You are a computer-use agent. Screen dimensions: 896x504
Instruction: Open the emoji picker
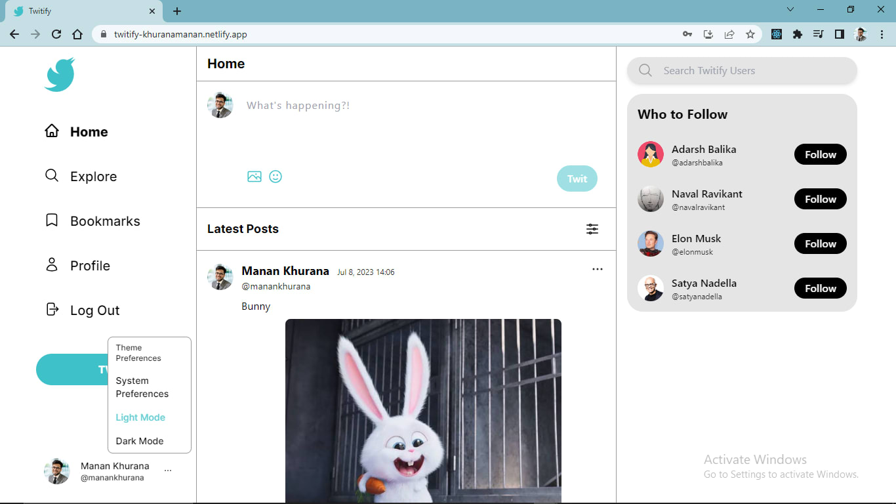275,177
